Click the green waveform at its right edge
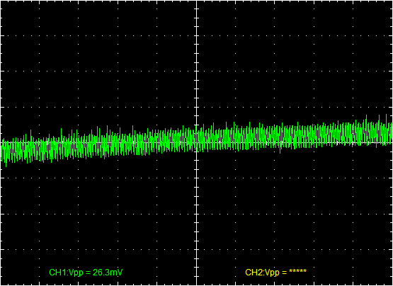The width and height of the screenshot is (393, 286). coord(389,134)
